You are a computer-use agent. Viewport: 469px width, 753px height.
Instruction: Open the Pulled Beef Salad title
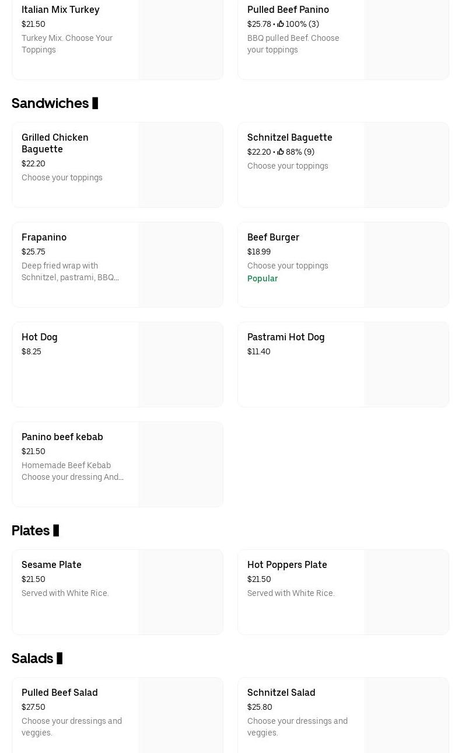point(60,692)
